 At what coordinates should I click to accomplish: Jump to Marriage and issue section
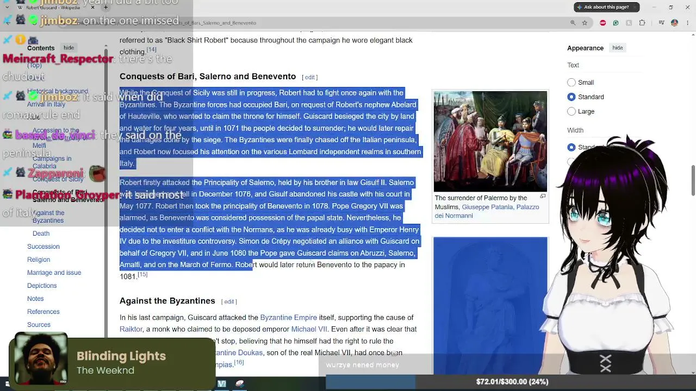coord(54,273)
